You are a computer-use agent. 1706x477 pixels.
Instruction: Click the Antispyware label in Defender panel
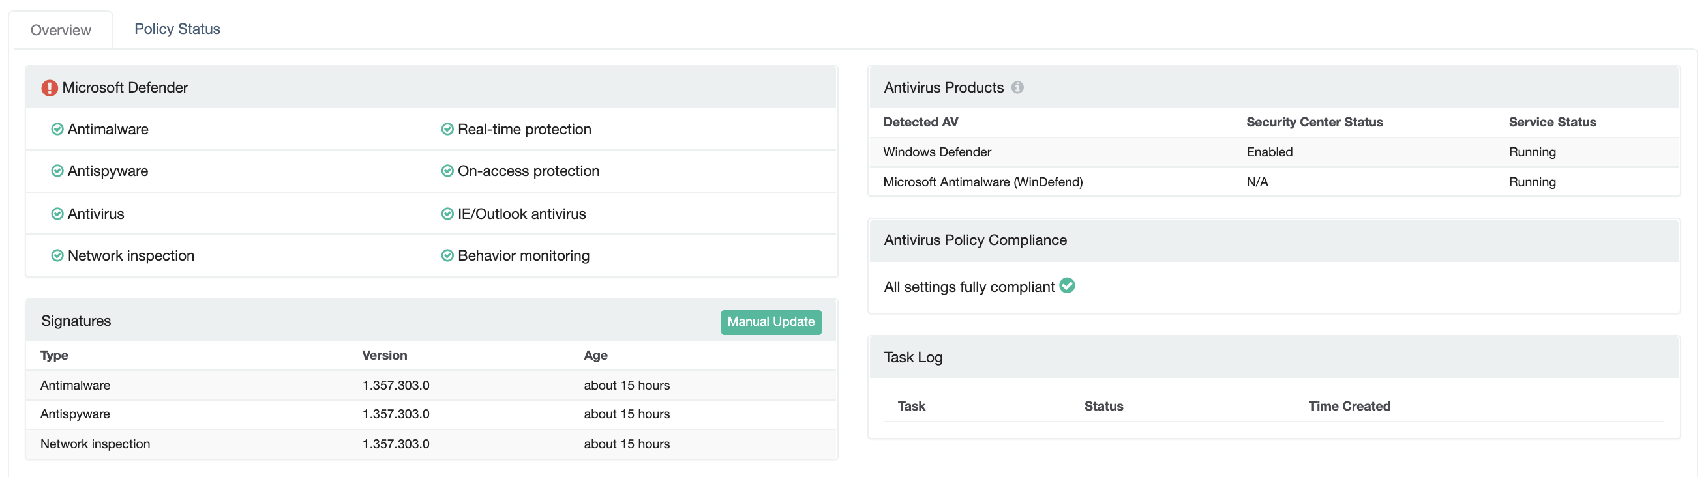point(108,171)
